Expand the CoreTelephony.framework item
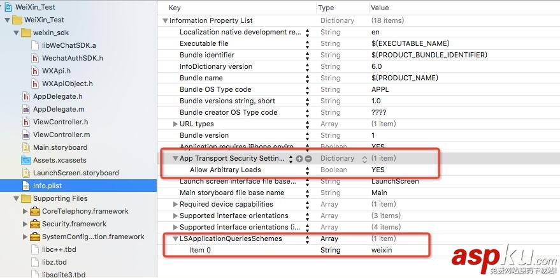This screenshot has height=278, width=560. coord(25,211)
